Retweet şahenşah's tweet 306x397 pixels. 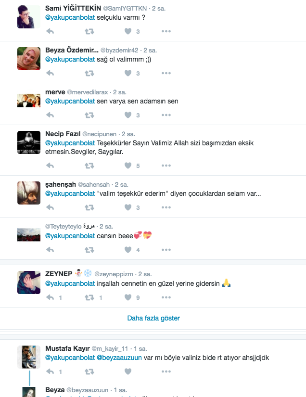tap(89, 207)
